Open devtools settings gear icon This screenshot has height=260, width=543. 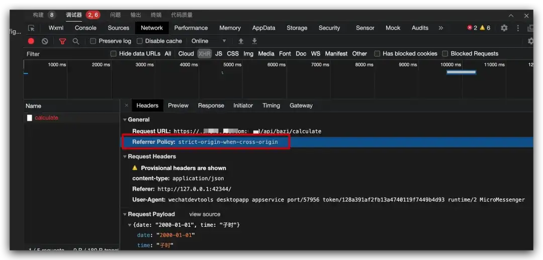(x=504, y=28)
